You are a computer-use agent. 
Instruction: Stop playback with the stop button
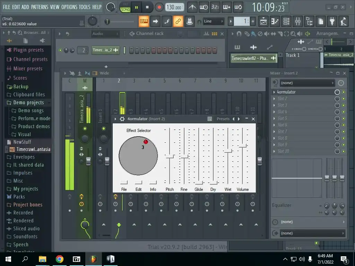[147, 7]
